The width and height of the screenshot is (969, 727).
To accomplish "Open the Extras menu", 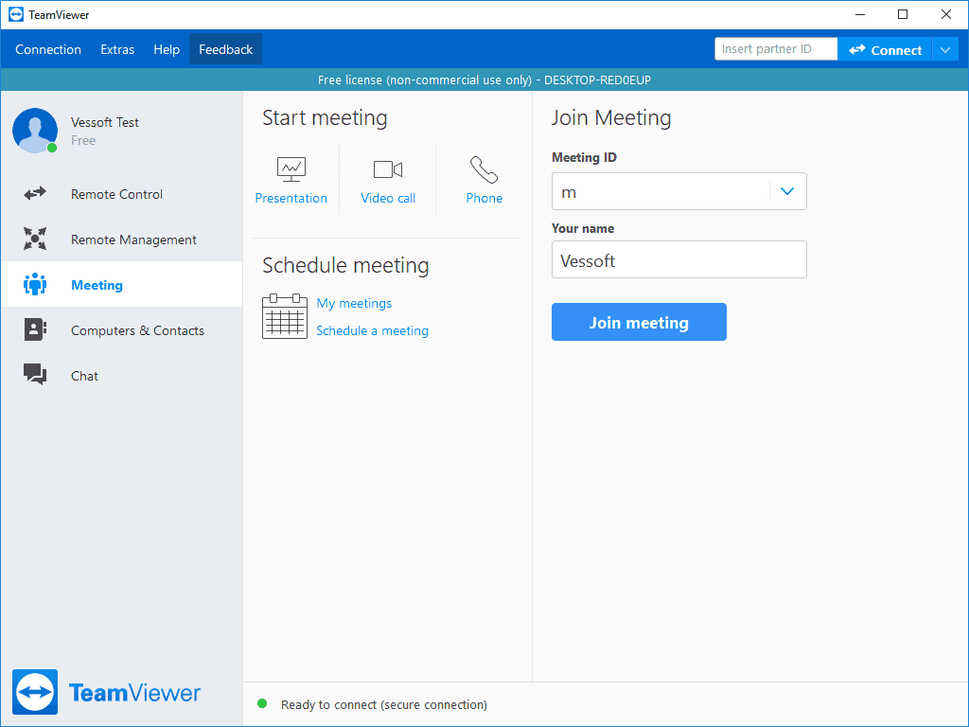I will point(117,49).
